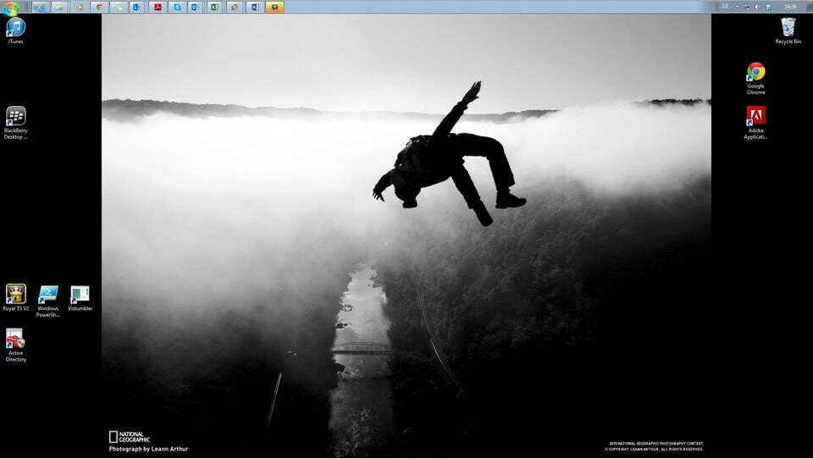Click the Chrome icon in the taskbar
The image size is (813, 459).
click(99, 7)
